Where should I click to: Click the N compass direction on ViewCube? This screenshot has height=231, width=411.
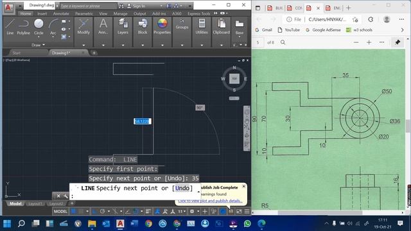[x=234, y=67]
